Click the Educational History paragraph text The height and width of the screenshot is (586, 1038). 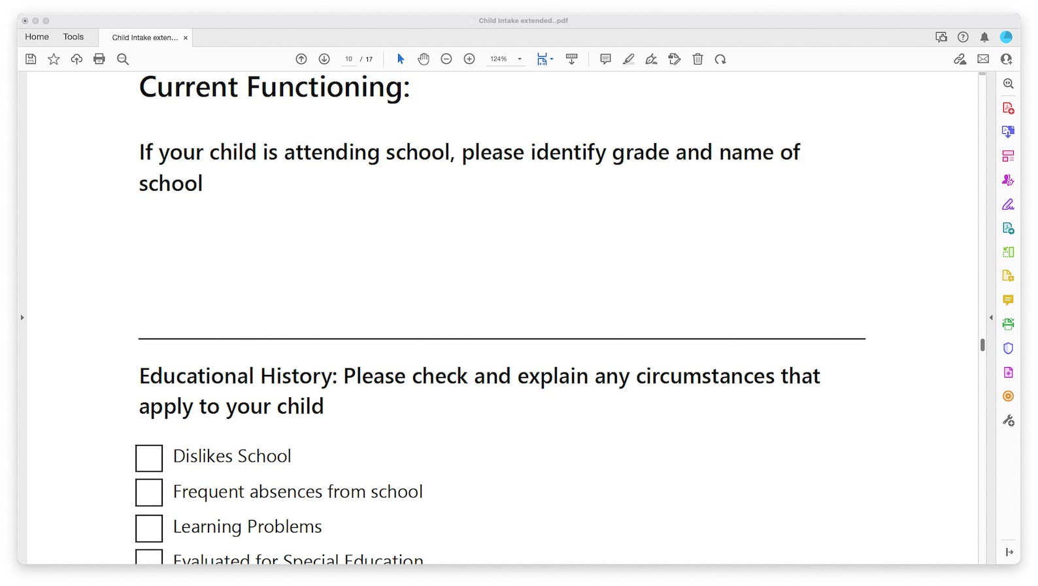tap(479, 391)
